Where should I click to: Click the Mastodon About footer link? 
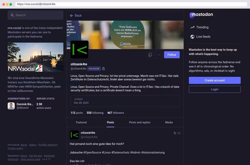(24, 156)
